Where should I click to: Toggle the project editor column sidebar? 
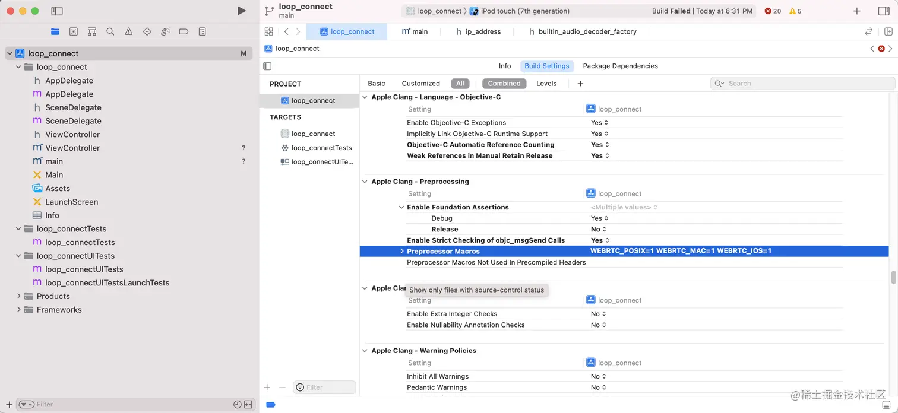[267, 66]
